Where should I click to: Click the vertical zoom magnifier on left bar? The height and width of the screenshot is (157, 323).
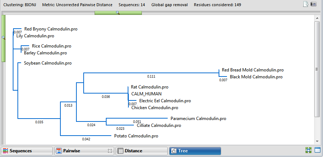coord(3,38)
